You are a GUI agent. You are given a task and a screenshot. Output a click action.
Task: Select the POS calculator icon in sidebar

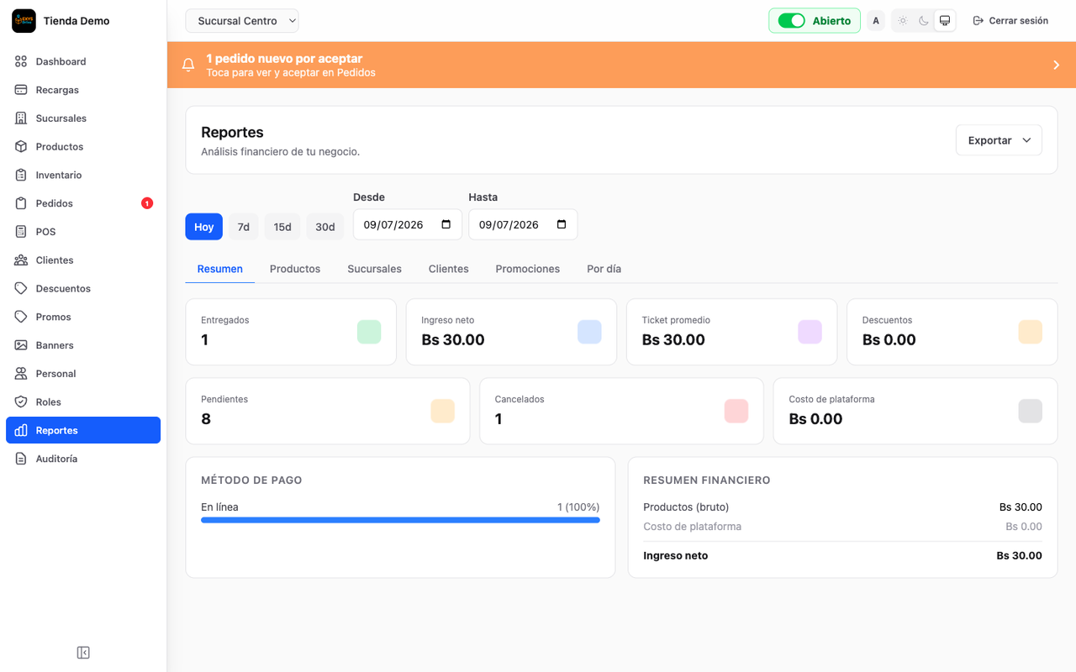(21, 232)
